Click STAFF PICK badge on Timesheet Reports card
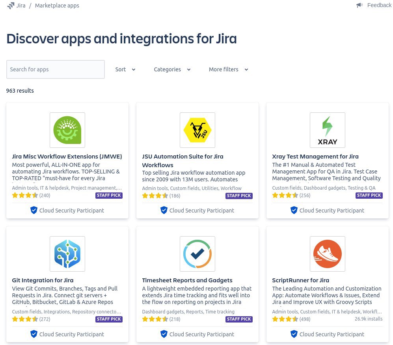 [239, 319]
